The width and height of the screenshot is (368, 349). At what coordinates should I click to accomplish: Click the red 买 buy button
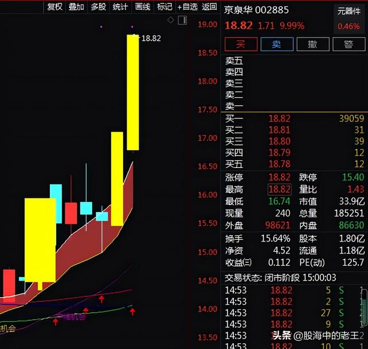pyautogui.click(x=241, y=44)
